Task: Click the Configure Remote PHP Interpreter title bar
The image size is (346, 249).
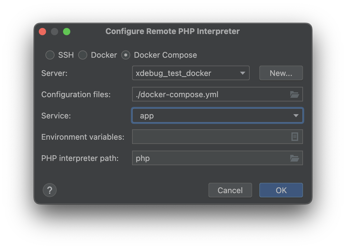Action: (172, 31)
